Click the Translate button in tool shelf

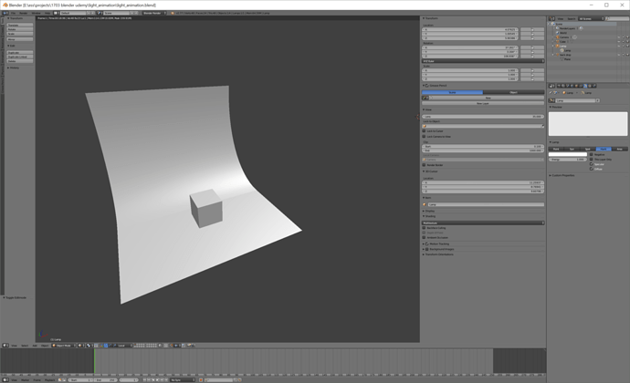(x=20, y=25)
